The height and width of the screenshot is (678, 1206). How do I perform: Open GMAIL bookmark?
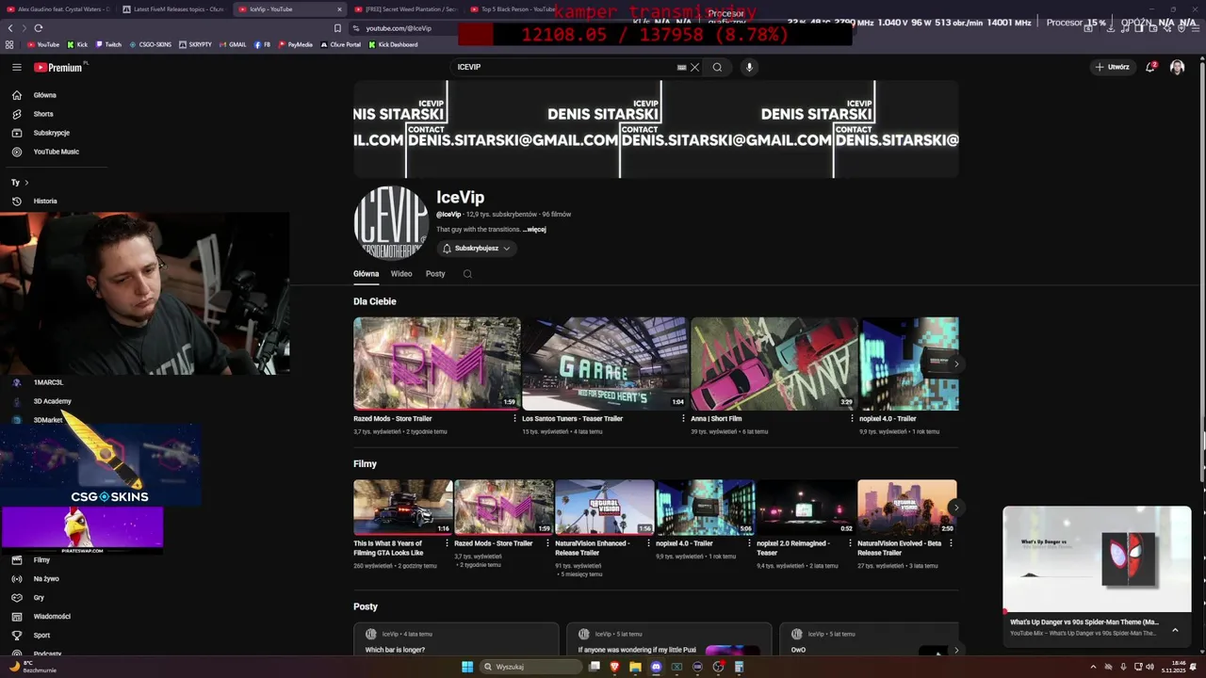[x=232, y=44]
